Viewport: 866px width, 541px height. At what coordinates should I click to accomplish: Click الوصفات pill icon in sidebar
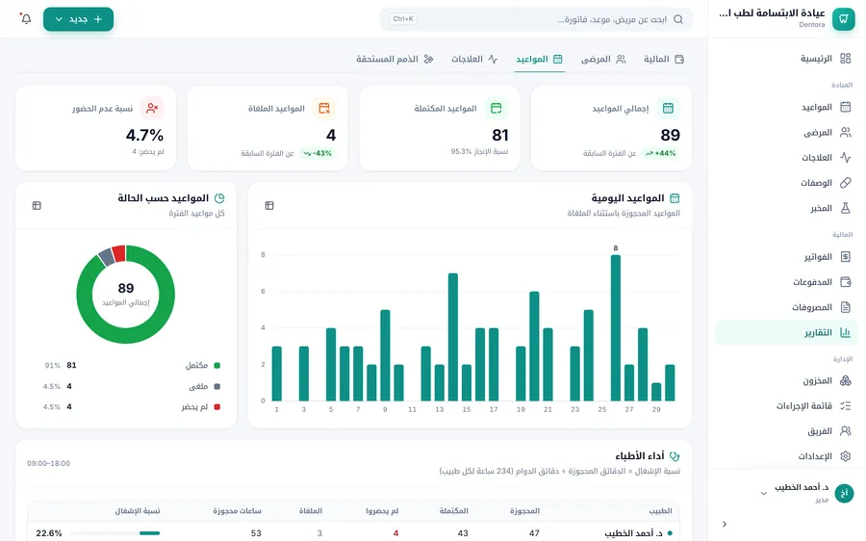(x=845, y=182)
